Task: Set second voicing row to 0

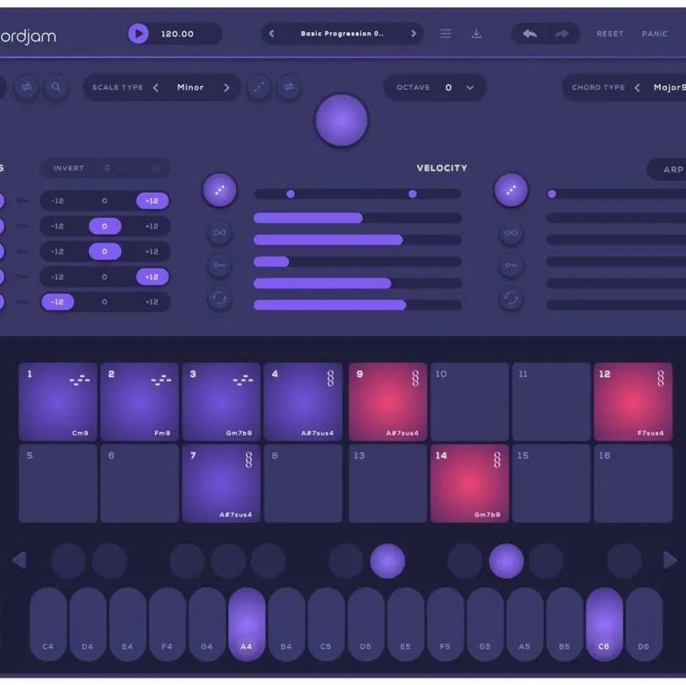Action: (105, 226)
